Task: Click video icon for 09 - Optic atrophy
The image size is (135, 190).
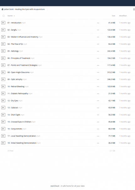Action: click(3, 79)
